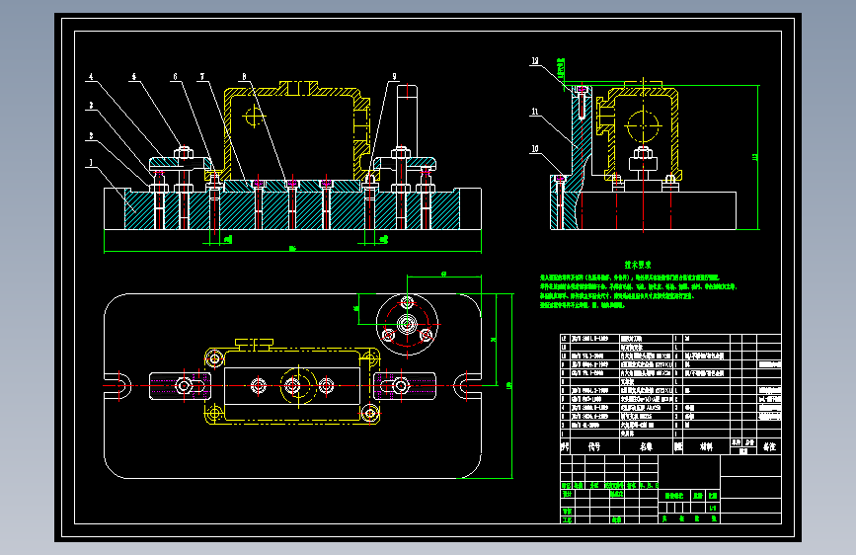856x555 pixels.
Task: Click part balloon number 9
Action: tap(394, 77)
